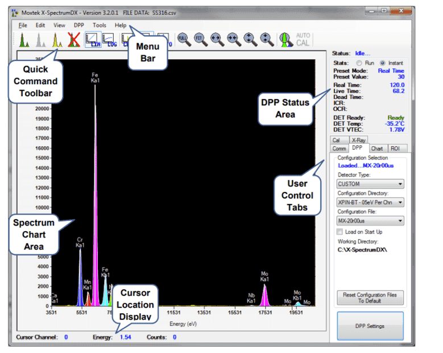Click the FULL zoom magnifier icon
The image size is (443, 353).
(184, 40)
